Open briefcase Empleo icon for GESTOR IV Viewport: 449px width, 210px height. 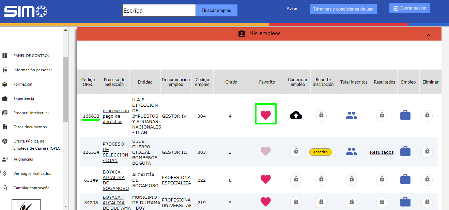click(405, 116)
